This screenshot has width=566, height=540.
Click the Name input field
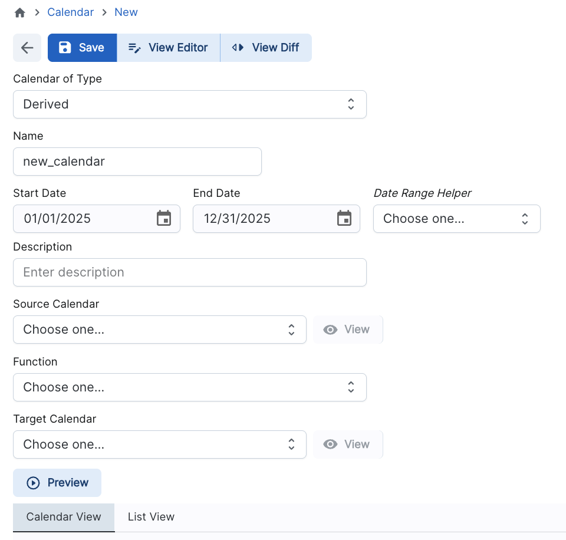(137, 162)
